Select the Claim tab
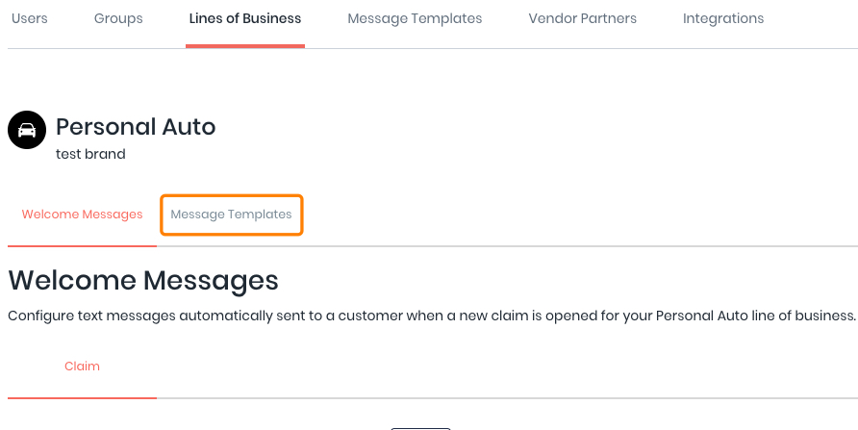 coord(82,367)
